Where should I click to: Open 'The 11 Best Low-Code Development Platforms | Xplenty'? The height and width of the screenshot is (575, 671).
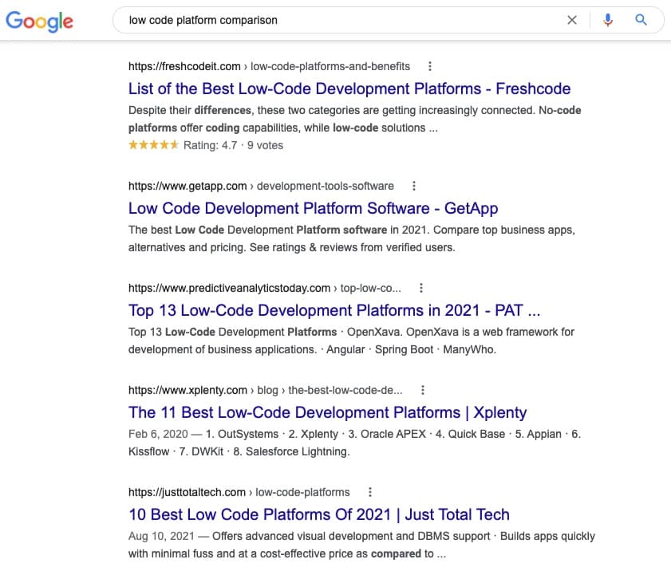tap(327, 412)
